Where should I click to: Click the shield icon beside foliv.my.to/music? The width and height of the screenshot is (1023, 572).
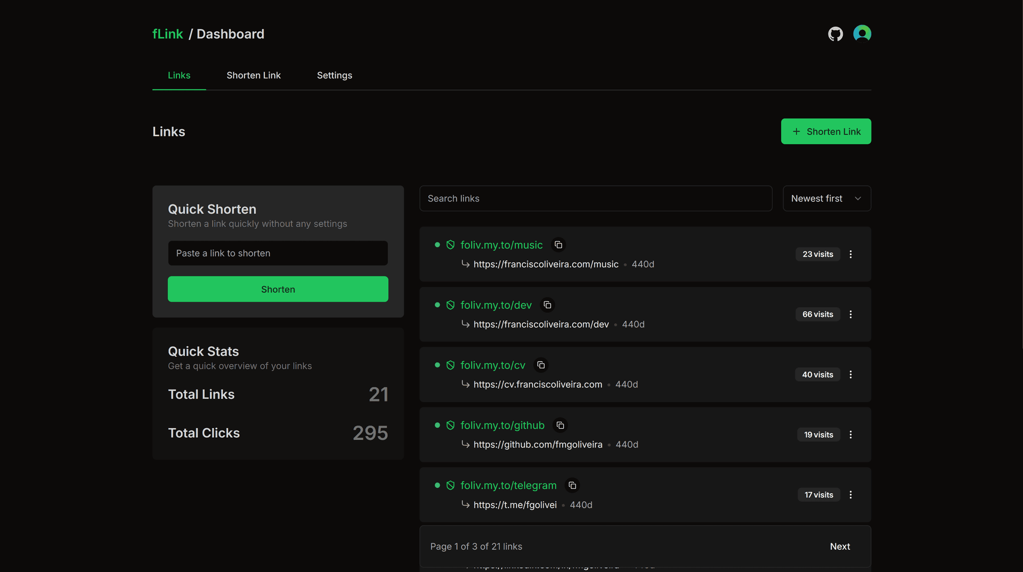pos(450,244)
